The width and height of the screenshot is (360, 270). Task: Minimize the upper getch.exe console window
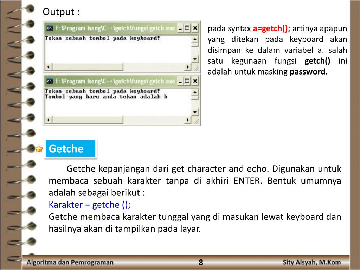point(180,28)
